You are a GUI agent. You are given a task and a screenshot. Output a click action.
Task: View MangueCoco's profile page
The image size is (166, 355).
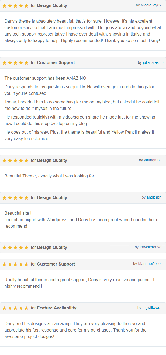149,264
